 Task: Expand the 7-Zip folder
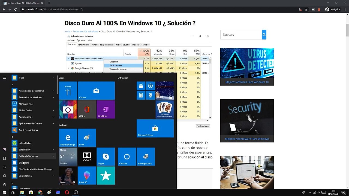point(34,78)
